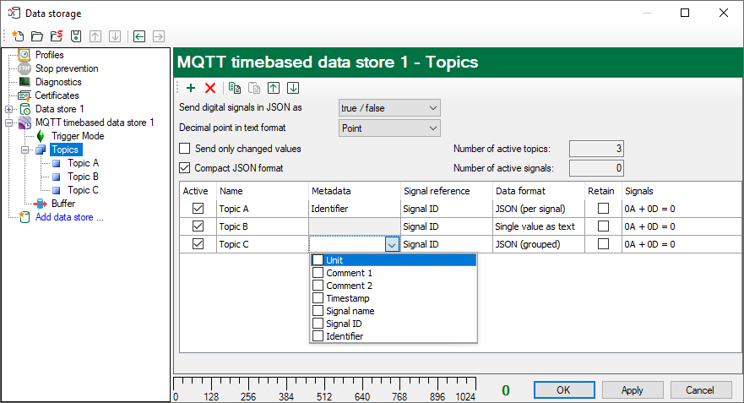Enable Send only changed values checkbox
This screenshot has height=403, width=744.
pos(185,149)
